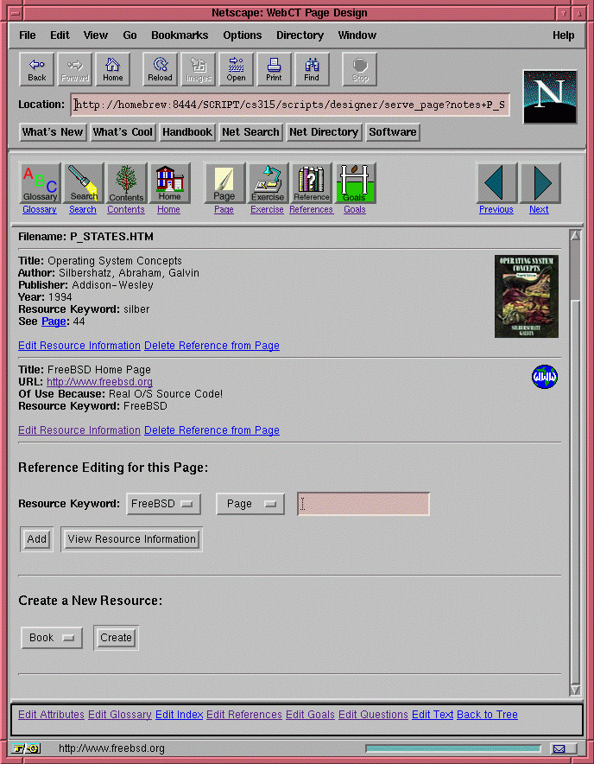Click the Next page arrow icon

point(540,183)
